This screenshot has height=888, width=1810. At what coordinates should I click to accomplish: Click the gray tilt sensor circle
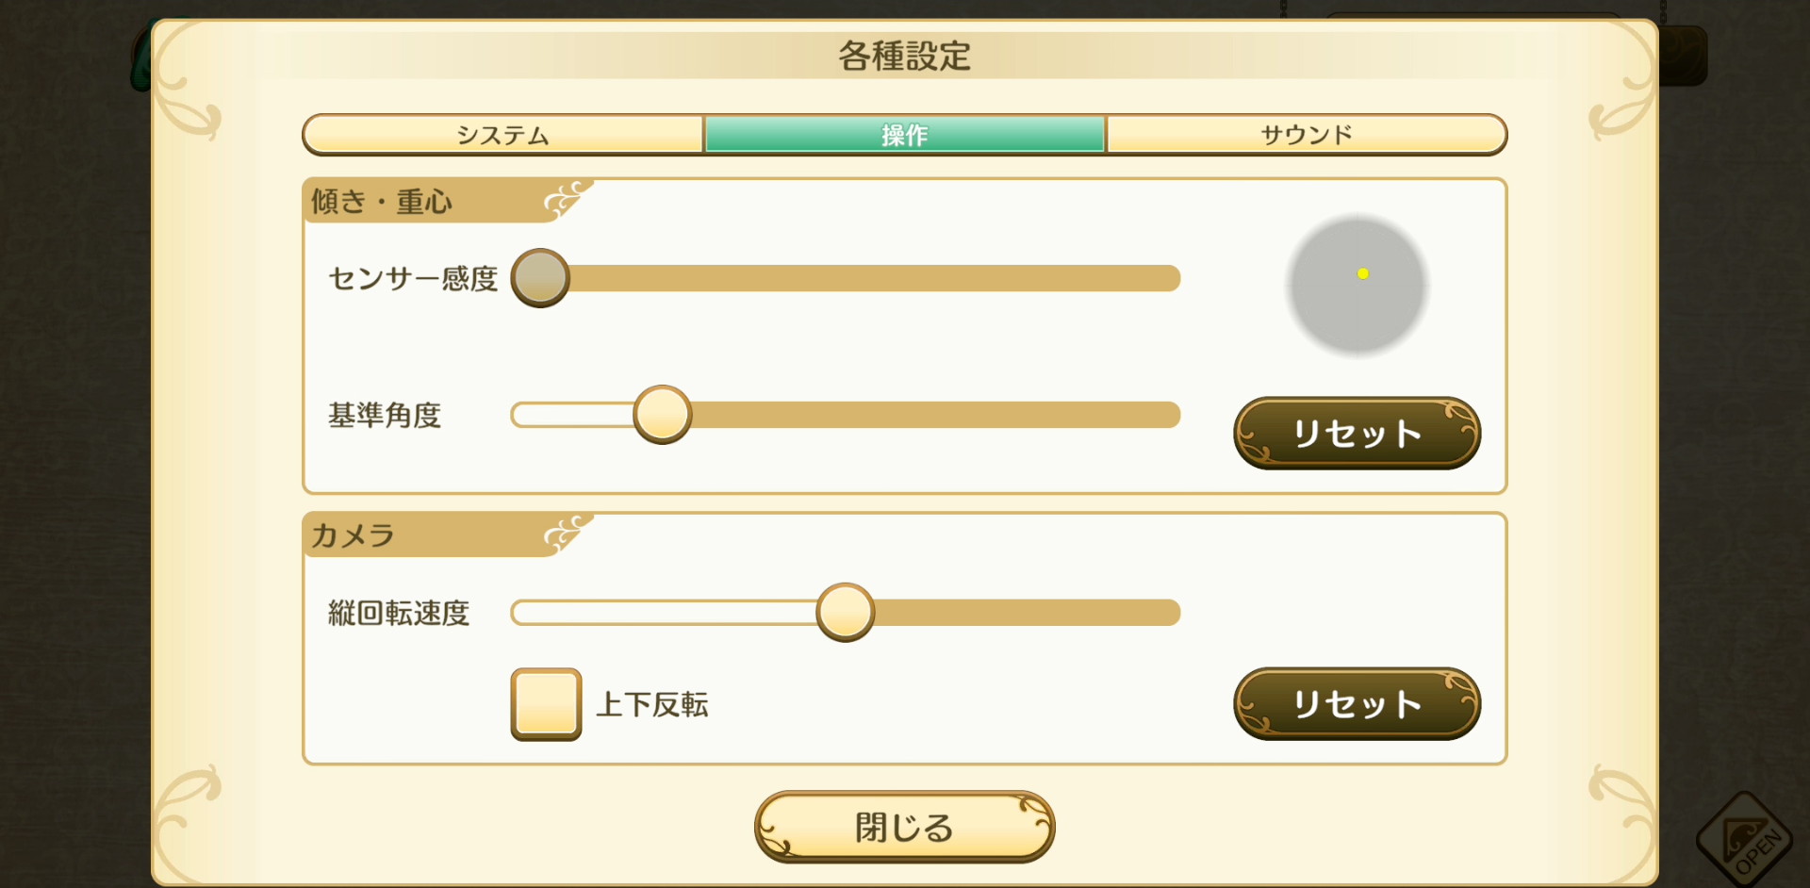(1357, 286)
